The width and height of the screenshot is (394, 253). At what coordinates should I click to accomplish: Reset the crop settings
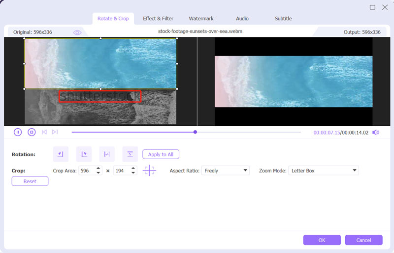(x=30, y=181)
